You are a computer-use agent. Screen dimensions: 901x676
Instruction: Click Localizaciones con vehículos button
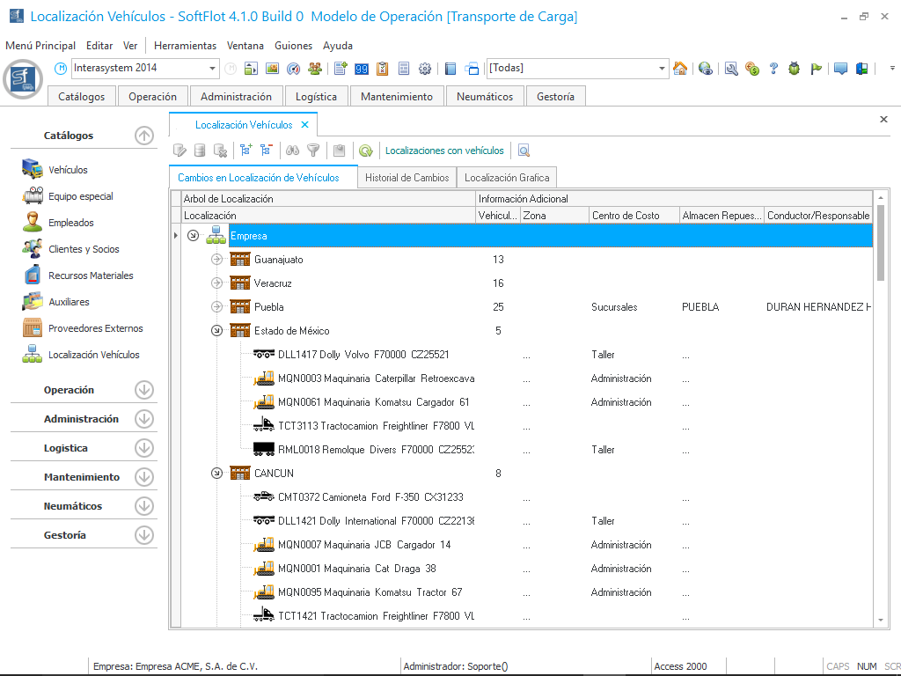tap(444, 151)
